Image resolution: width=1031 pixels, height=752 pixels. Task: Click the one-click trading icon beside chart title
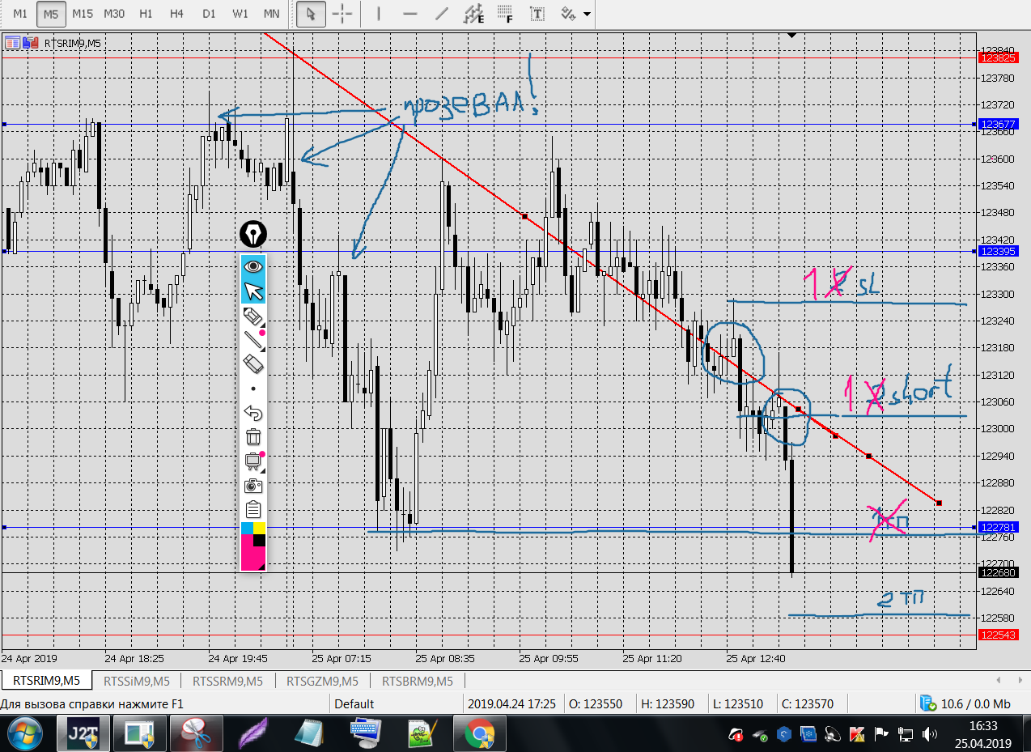pyautogui.click(x=30, y=43)
